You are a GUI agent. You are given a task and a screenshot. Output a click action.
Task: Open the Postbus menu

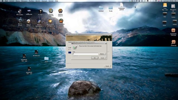click(x=31, y=1)
